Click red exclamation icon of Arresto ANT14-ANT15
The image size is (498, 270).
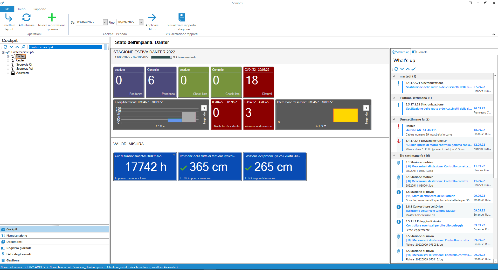click(399, 127)
